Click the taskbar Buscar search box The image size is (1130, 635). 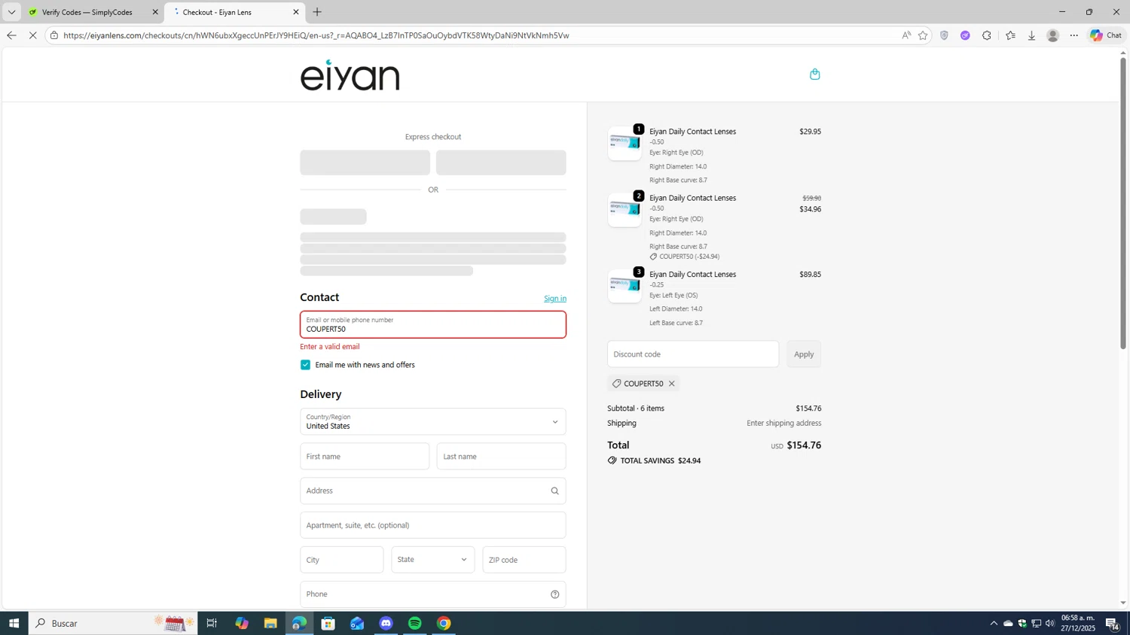[x=113, y=623]
